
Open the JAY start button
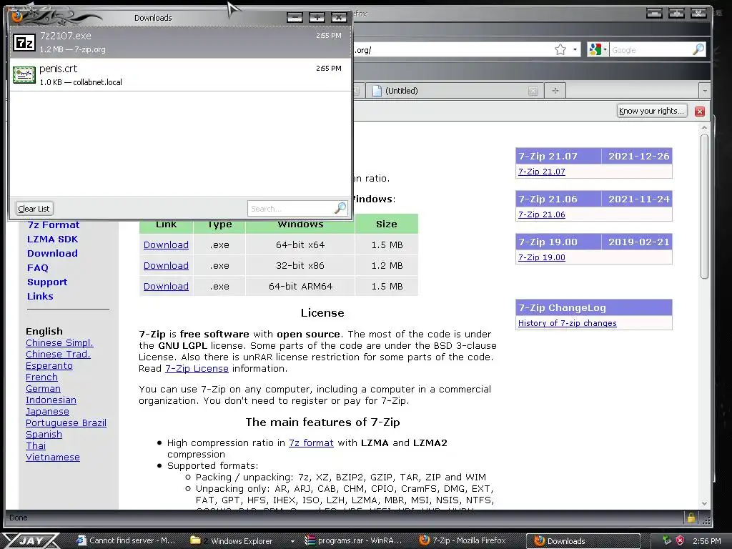point(29,540)
